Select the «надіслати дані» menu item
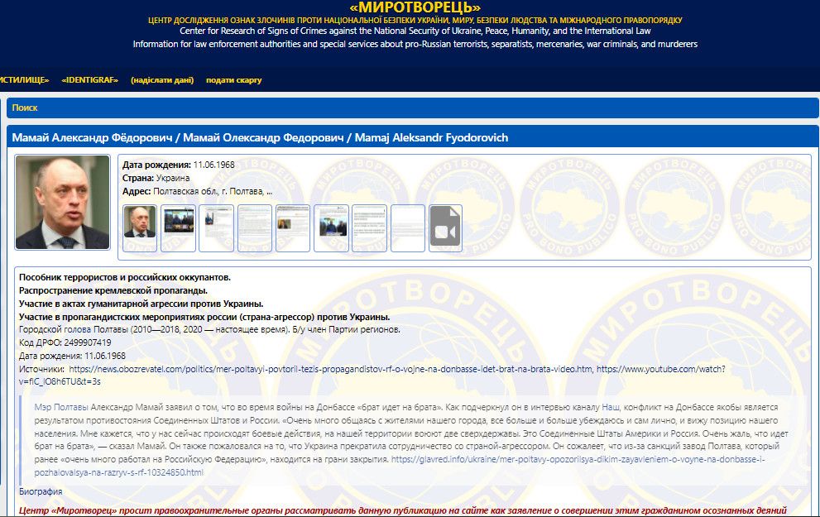The image size is (820, 517). coord(162,80)
